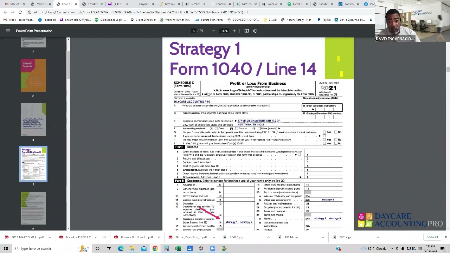Open Excel from the taskbar
The height and width of the screenshot is (253, 450).
[178, 248]
